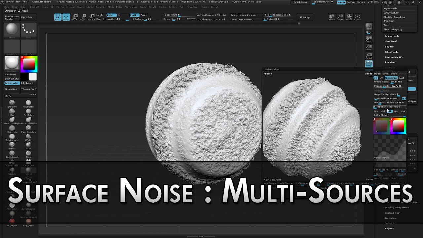The width and height of the screenshot is (423, 238).
Task: Adjust the Noise Scale slider
Action: click(x=390, y=82)
